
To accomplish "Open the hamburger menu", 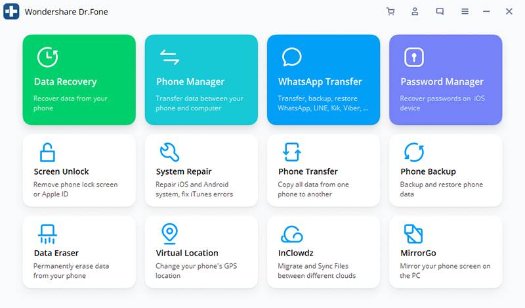I will pos(465,11).
